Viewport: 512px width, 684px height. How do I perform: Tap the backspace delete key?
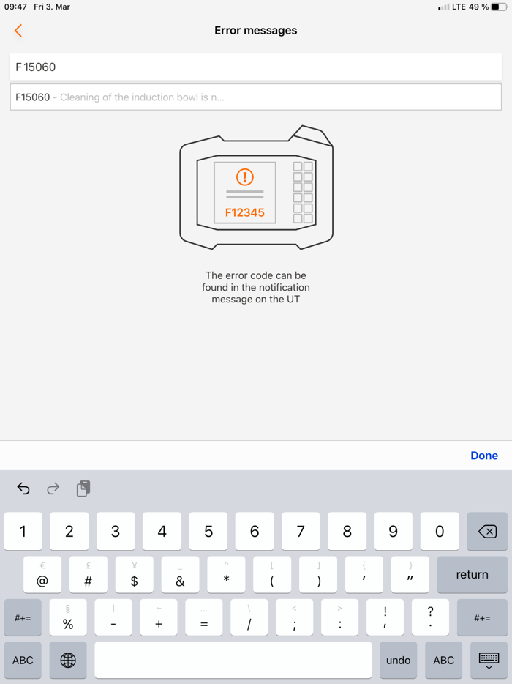coord(487,531)
